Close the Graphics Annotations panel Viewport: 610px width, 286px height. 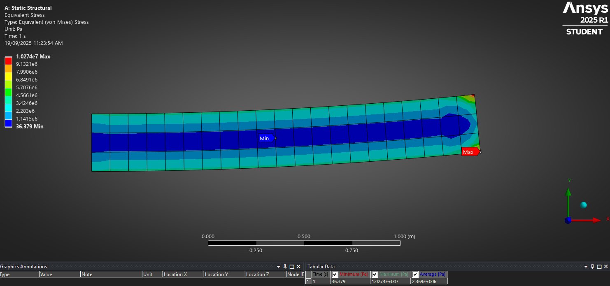[x=299, y=267]
